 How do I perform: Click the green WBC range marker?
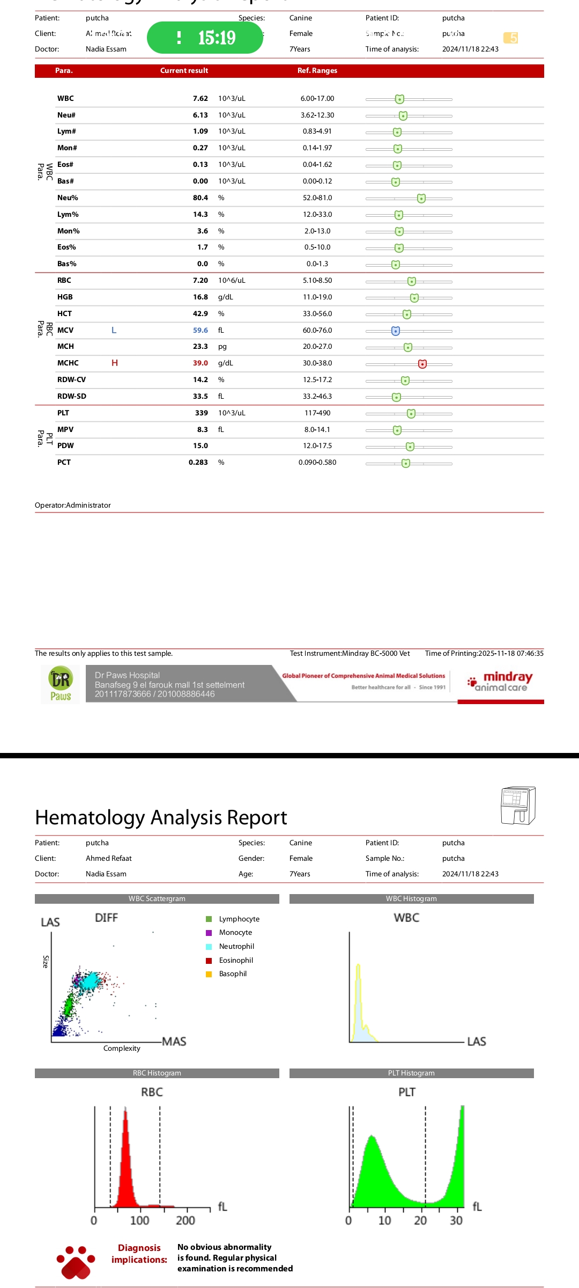pos(399,99)
